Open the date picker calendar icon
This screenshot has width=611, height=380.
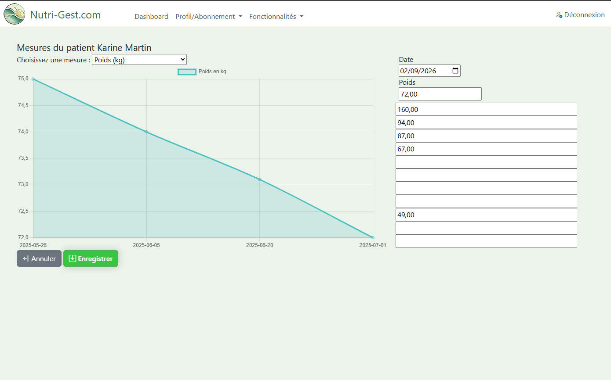pos(455,70)
